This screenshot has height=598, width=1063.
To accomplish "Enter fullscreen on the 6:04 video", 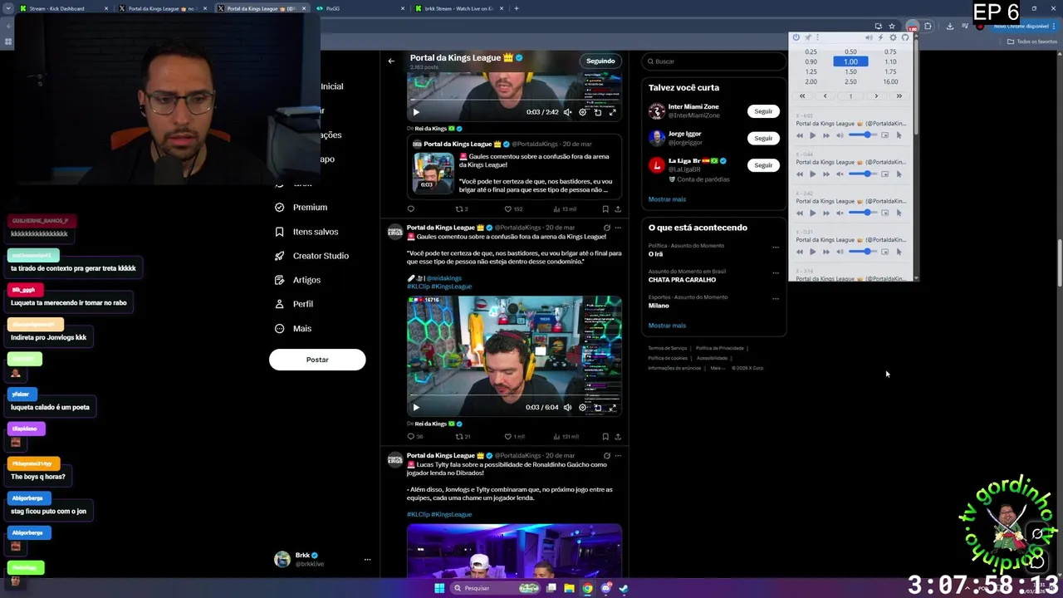I will [x=612, y=407].
